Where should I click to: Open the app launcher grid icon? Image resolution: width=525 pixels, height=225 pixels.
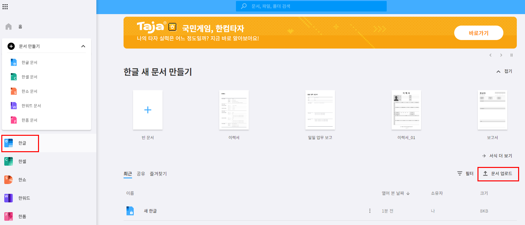[x=5, y=7]
